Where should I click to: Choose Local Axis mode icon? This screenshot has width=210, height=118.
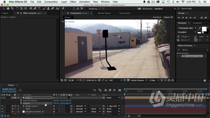point(74,9)
